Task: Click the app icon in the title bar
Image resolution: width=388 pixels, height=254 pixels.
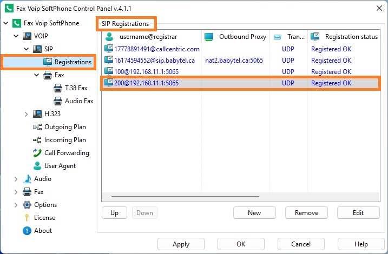Action: 9,8
